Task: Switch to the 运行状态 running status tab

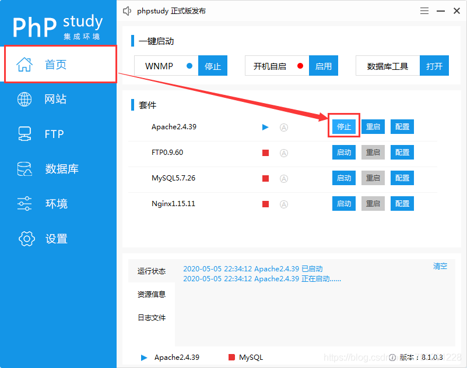Action: point(152,271)
